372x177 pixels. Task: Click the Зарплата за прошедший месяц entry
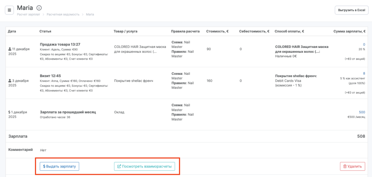[68, 112]
